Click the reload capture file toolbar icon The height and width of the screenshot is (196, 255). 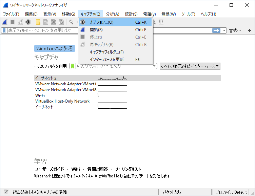61,22
